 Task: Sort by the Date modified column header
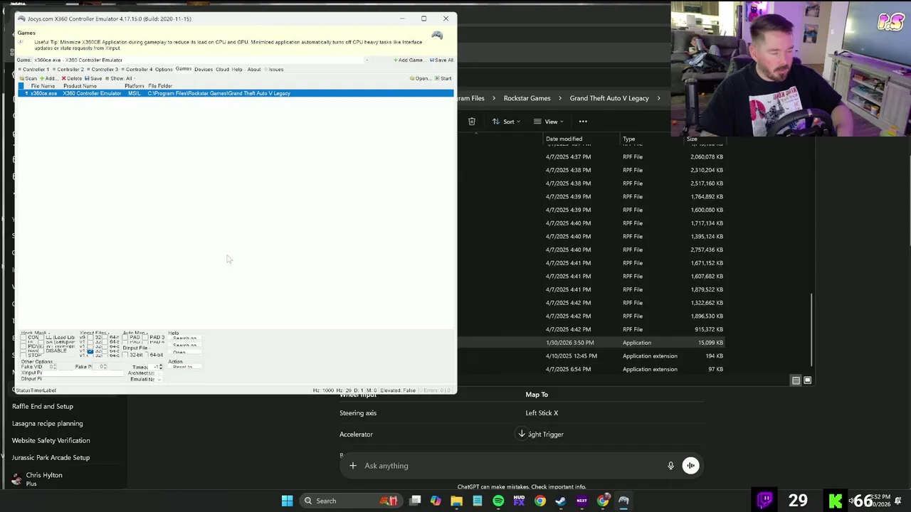[564, 139]
